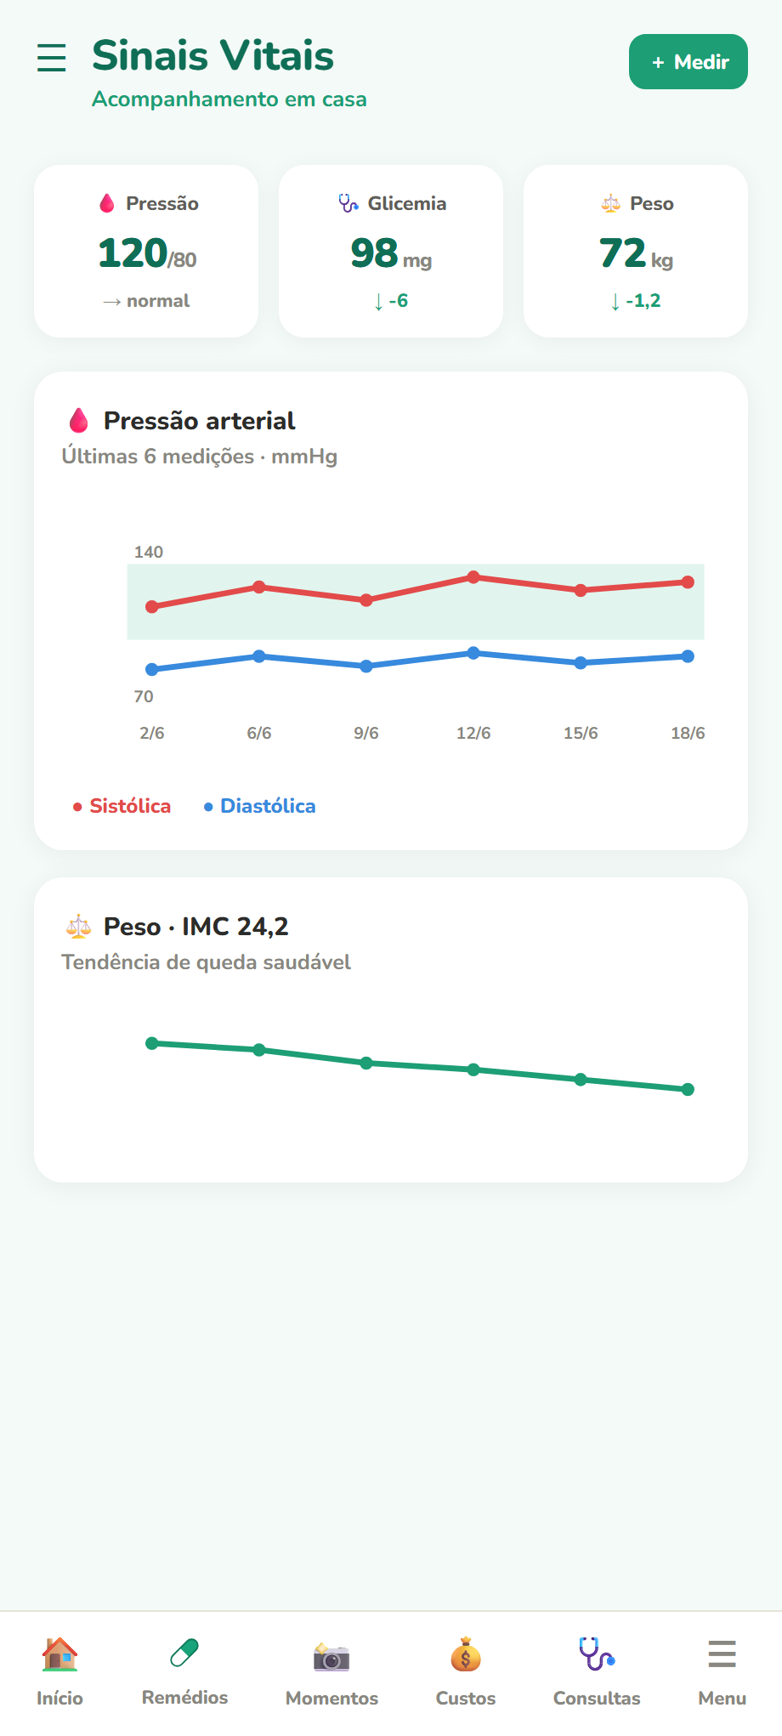Open the Peso 72 kg card
The height and width of the screenshot is (1736, 782).
(636, 252)
